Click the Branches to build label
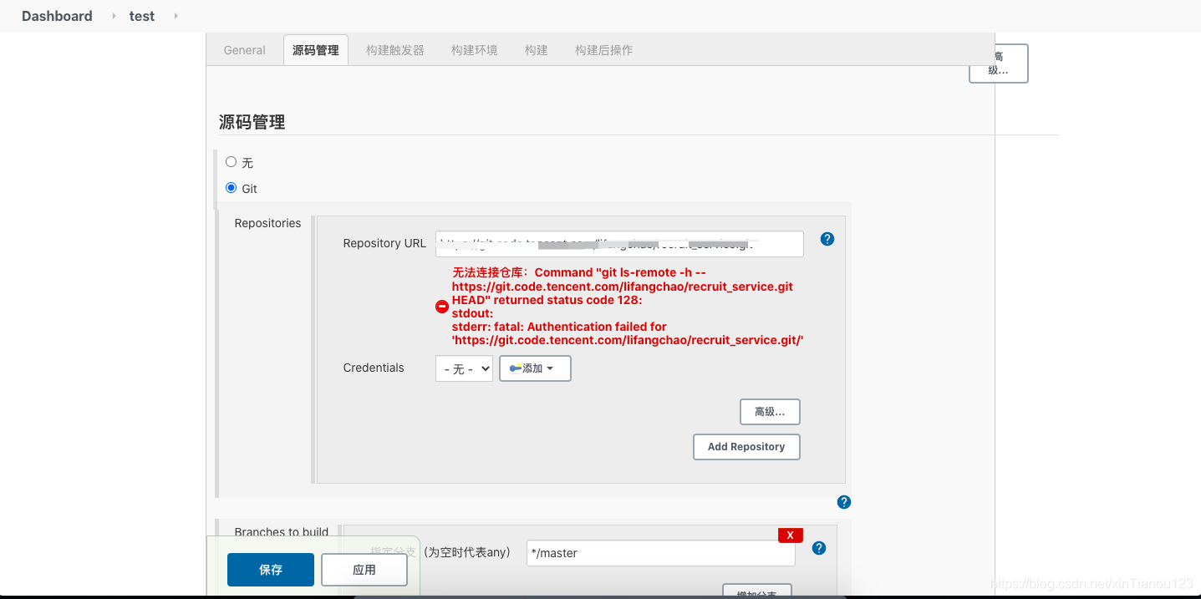The image size is (1201, 599). (282, 532)
